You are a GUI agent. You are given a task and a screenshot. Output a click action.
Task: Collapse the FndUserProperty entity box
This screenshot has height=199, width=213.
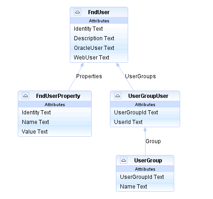(x=26, y=96)
